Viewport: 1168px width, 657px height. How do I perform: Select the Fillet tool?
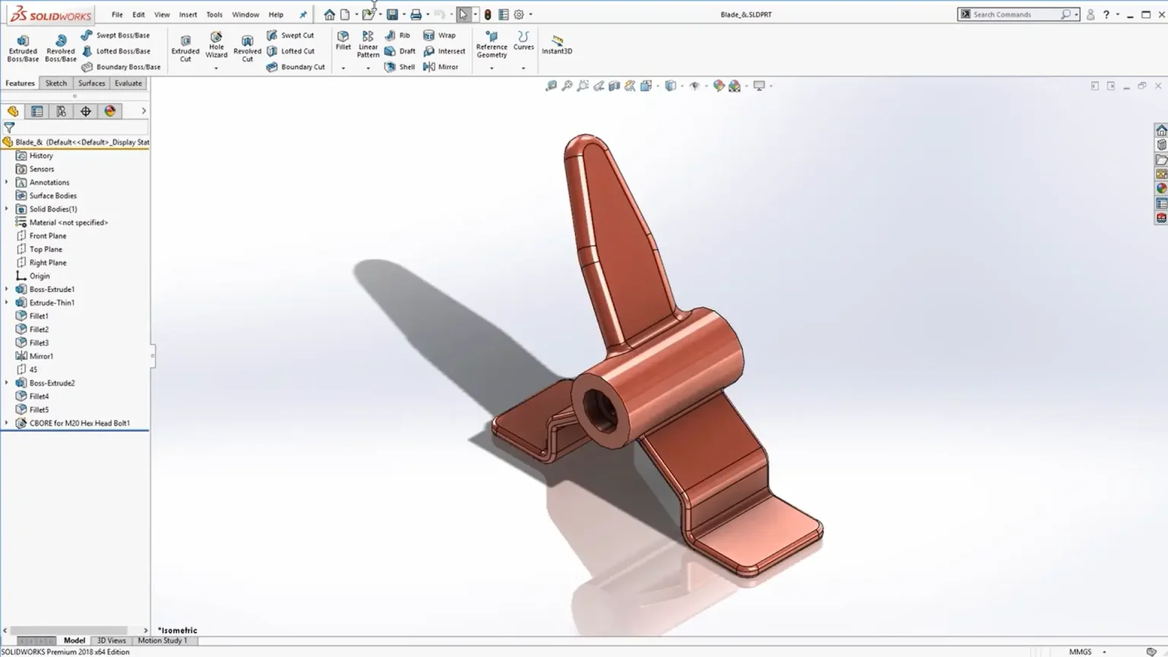tap(343, 41)
